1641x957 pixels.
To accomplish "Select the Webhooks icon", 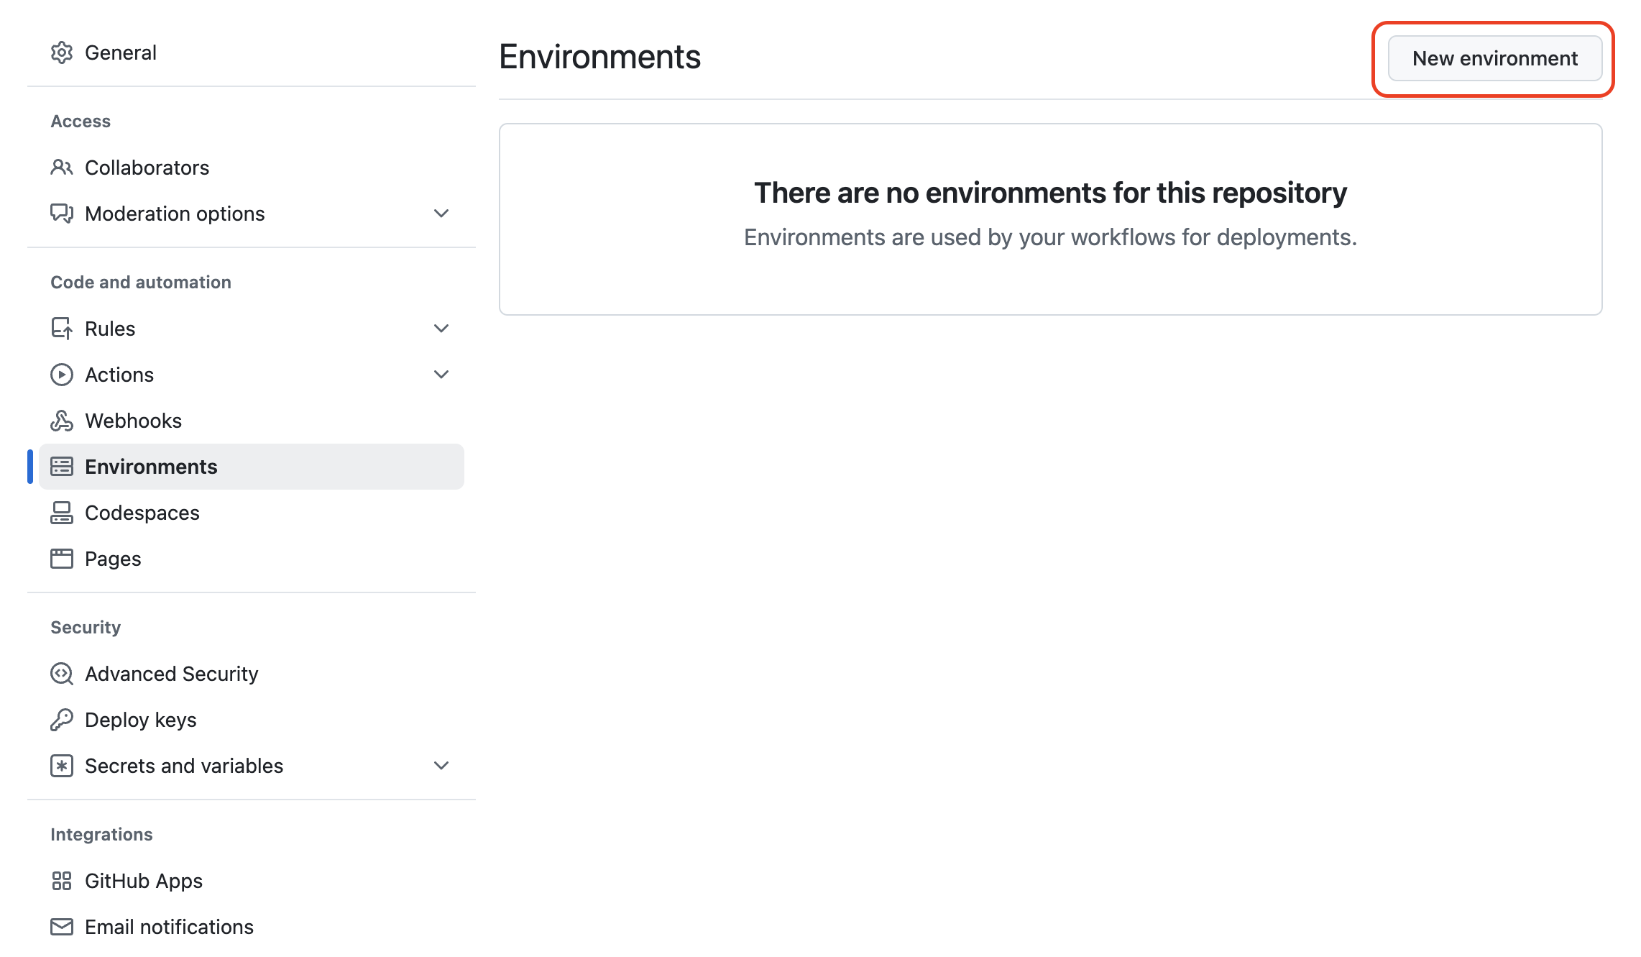I will tap(63, 421).
